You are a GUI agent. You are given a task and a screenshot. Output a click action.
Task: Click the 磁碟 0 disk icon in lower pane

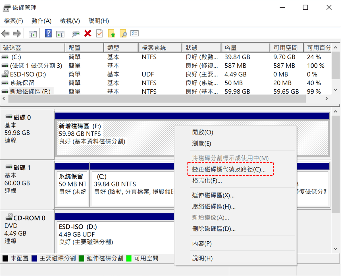click(x=9, y=117)
